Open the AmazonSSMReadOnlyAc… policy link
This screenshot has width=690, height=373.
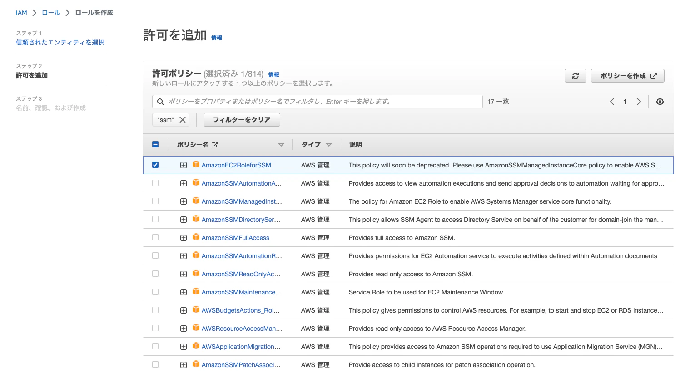point(241,274)
